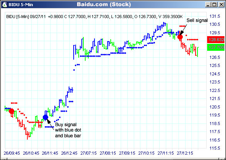This screenshot has width=226, height=160.
Task: Click the 122.5 price axis label
Action: (x=215, y=90)
